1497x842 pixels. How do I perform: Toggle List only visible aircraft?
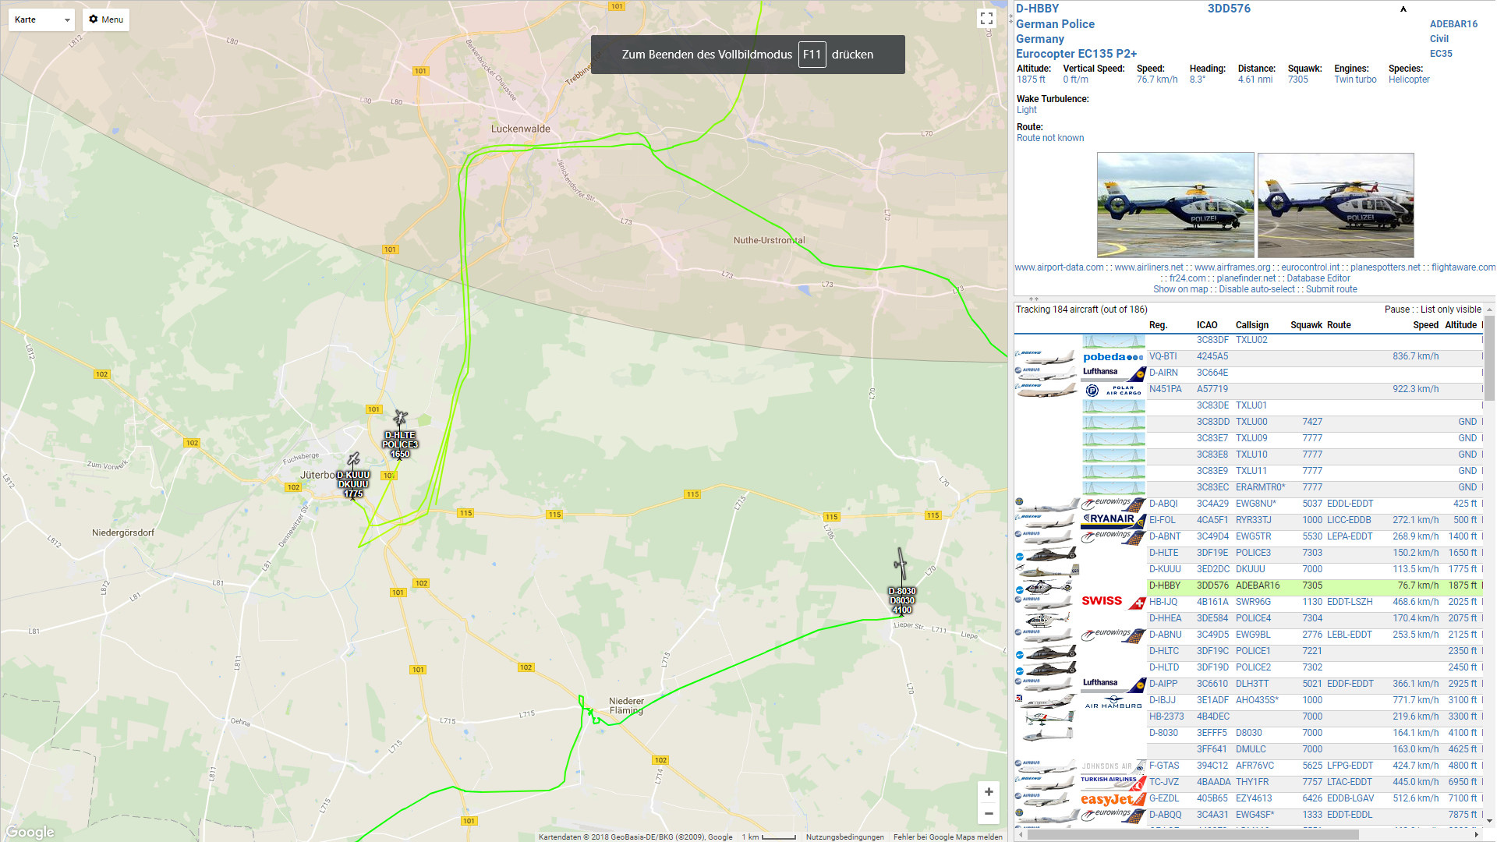click(x=1451, y=310)
